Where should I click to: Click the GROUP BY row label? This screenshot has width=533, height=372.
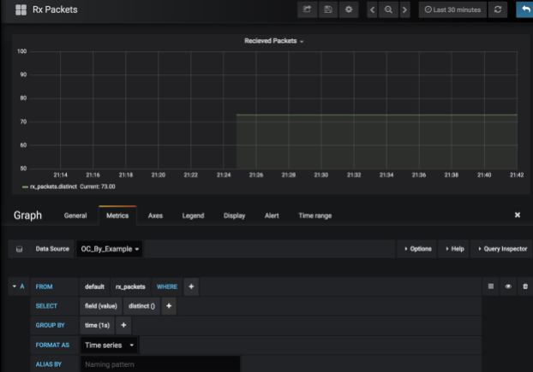point(50,326)
